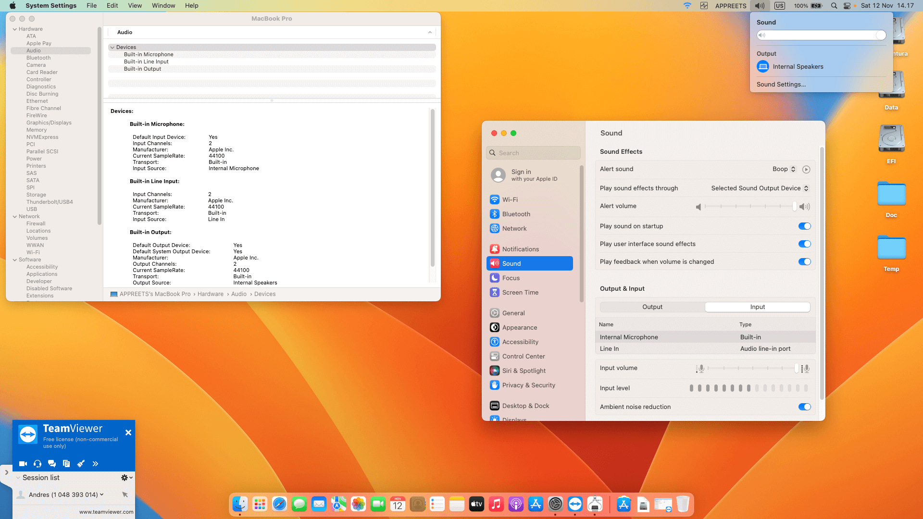The width and height of the screenshot is (923, 519).
Task: Open Play sound effects through dropdown
Action: (x=760, y=188)
